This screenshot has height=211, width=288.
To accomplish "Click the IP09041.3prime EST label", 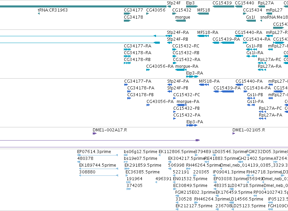I will [x=229, y=172].
